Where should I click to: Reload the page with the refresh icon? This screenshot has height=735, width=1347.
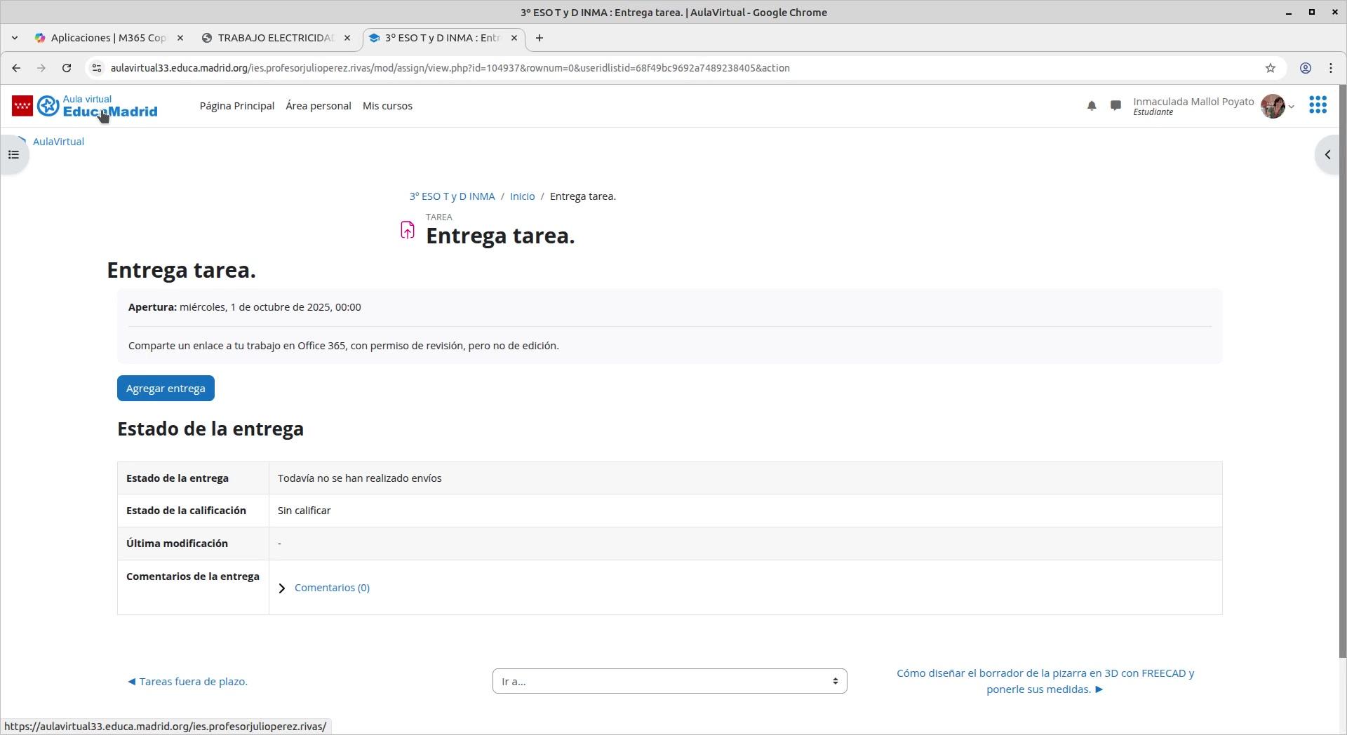pyautogui.click(x=67, y=68)
